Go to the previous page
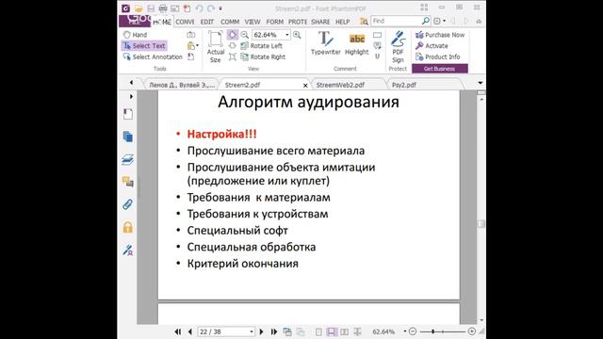 [x=190, y=331]
